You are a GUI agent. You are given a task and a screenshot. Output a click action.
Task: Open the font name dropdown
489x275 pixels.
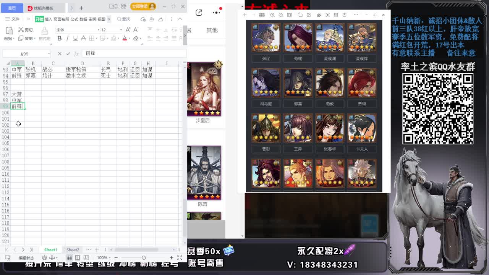(x=98, y=30)
